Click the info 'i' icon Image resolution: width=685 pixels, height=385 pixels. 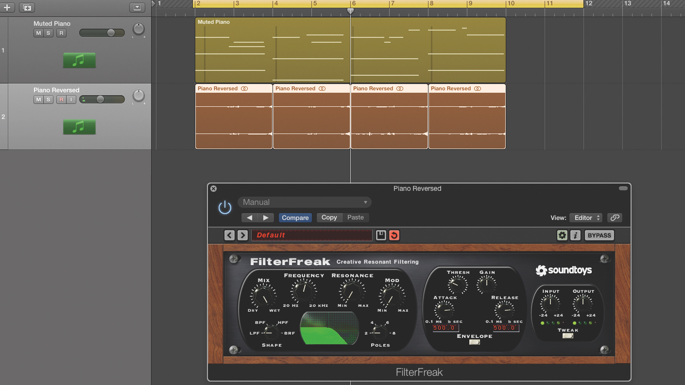575,235
